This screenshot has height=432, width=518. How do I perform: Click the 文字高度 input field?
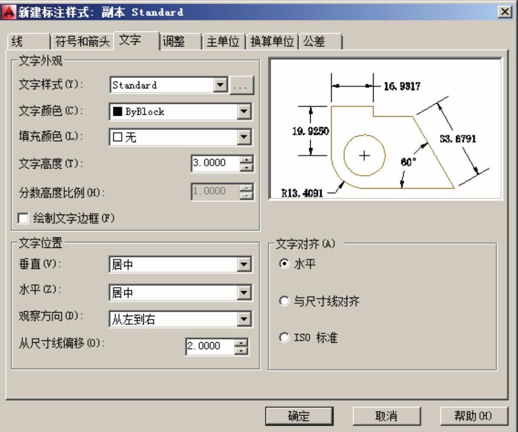point(214,163)
